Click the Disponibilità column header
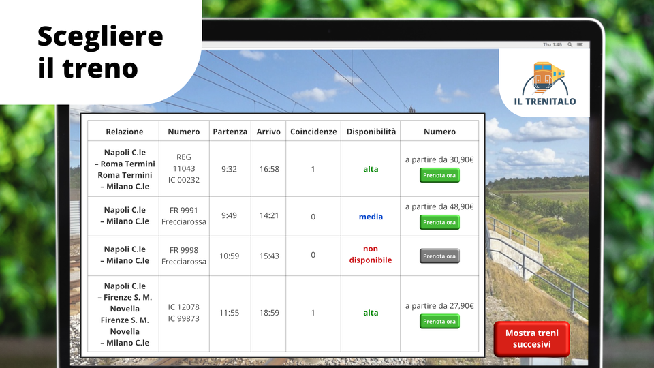Viewport: 654px width, 368px height. coord(371,132)
